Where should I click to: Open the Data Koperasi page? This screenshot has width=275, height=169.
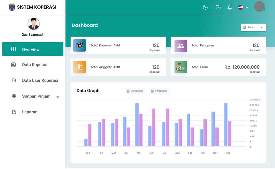[35, 65]
